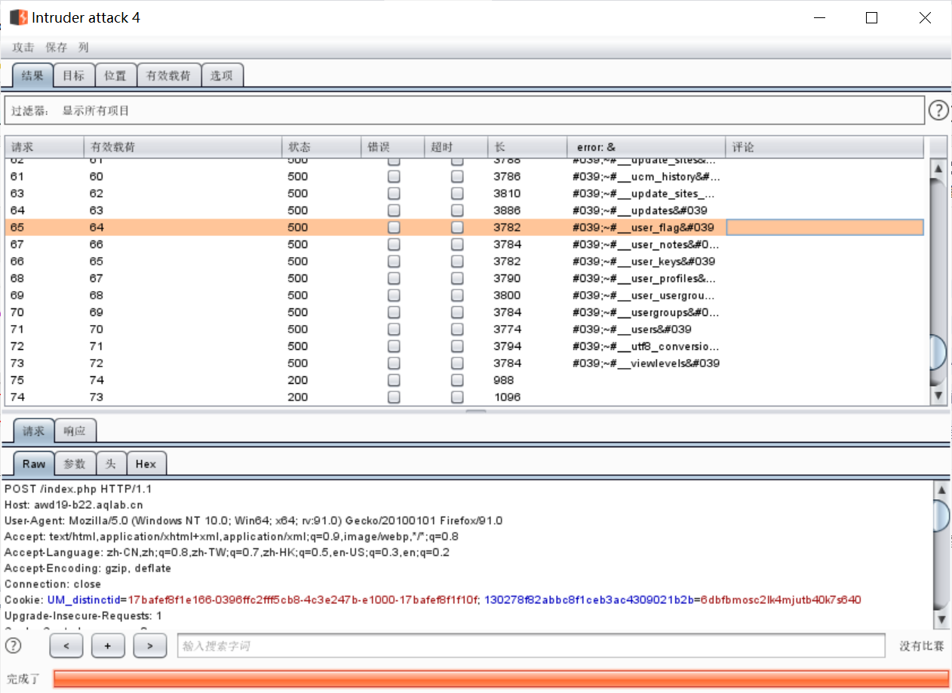Viewport: 952px width, 693px height.
Task: Click the UM_distinctid cookie name
Action: tap(84, 600)
